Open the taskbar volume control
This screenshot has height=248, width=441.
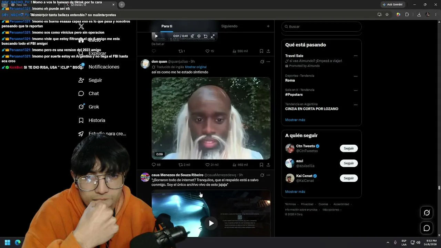coord(418,242)
